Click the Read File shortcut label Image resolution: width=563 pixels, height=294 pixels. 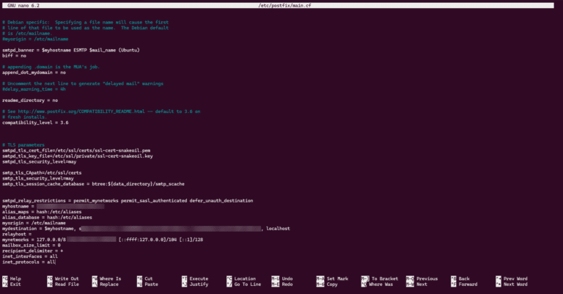(x=67, y=284)
